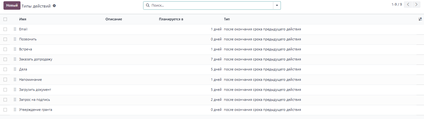Click 5 дней in Дела row
The height and width of the screenshot is (119, 424).
pos(216,69)
